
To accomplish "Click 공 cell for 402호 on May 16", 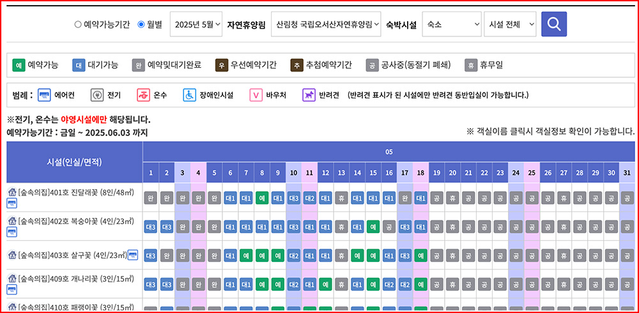I will tap(389, 226).
